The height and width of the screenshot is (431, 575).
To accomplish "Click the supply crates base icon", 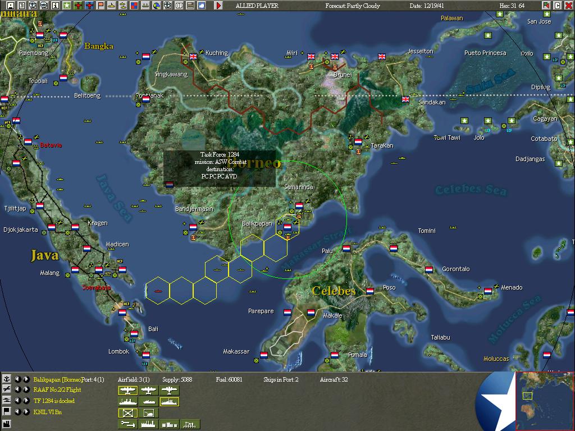I will pos(170,424).
